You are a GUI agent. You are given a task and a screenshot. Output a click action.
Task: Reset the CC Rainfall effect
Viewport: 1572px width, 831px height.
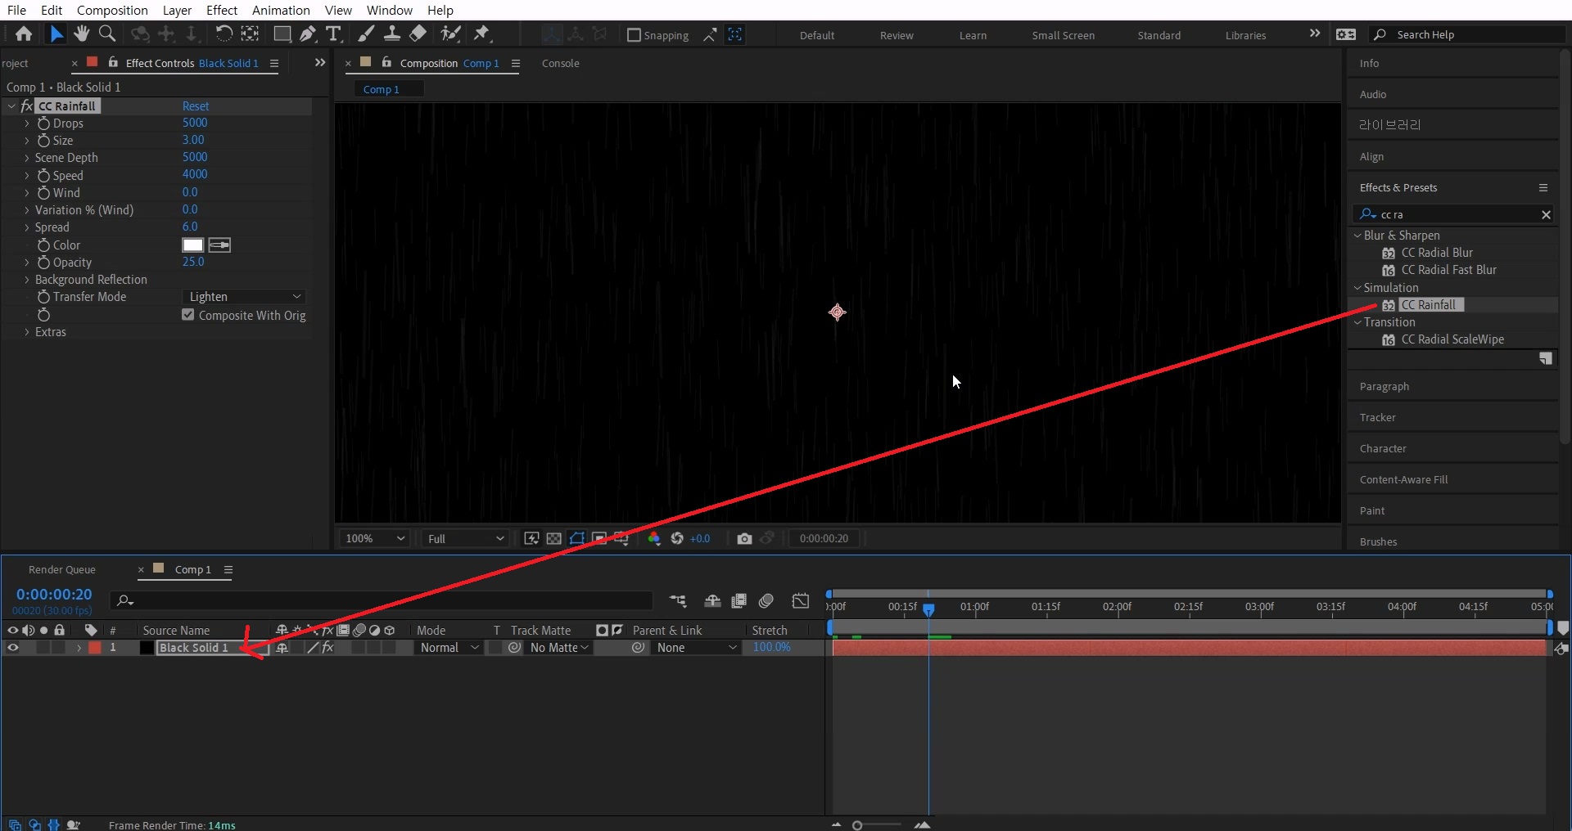196,106
